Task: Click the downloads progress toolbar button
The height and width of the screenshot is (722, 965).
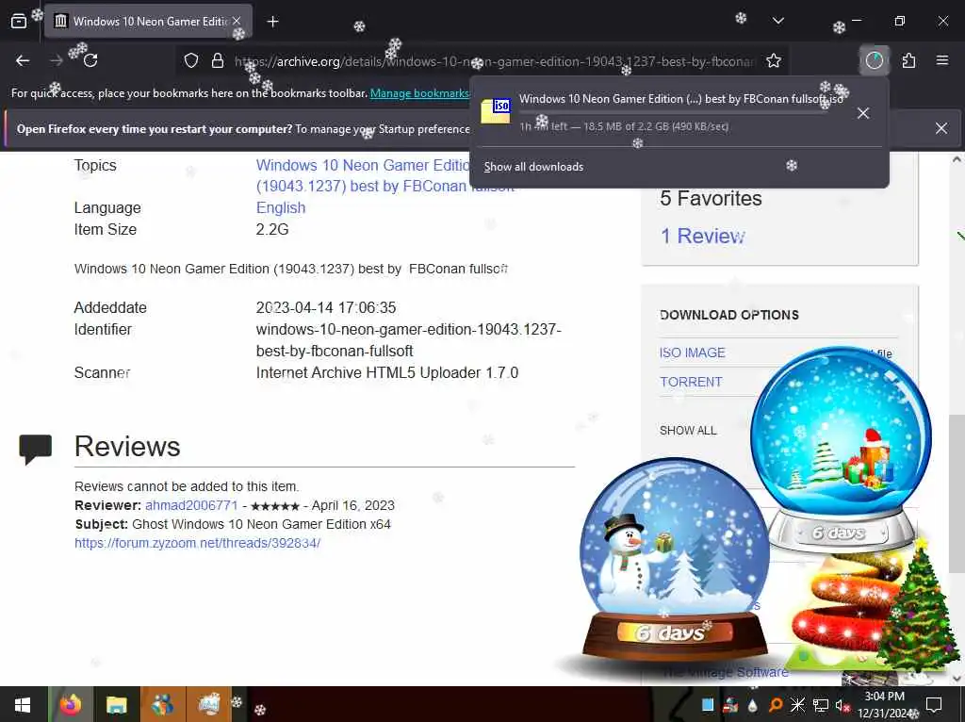Action: (x=874, y=60)
